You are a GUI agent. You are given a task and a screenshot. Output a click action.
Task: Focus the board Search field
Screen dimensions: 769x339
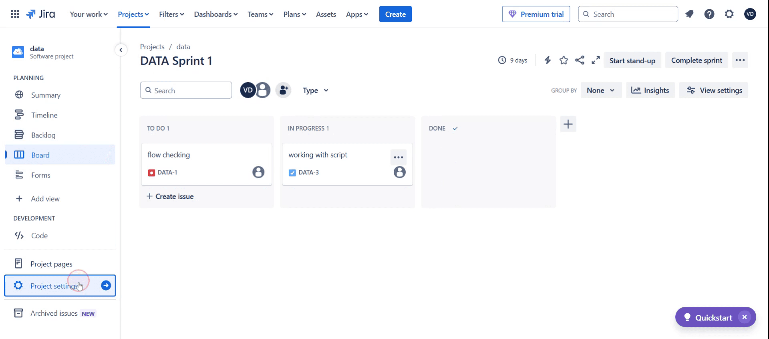(x=186, y=90)
